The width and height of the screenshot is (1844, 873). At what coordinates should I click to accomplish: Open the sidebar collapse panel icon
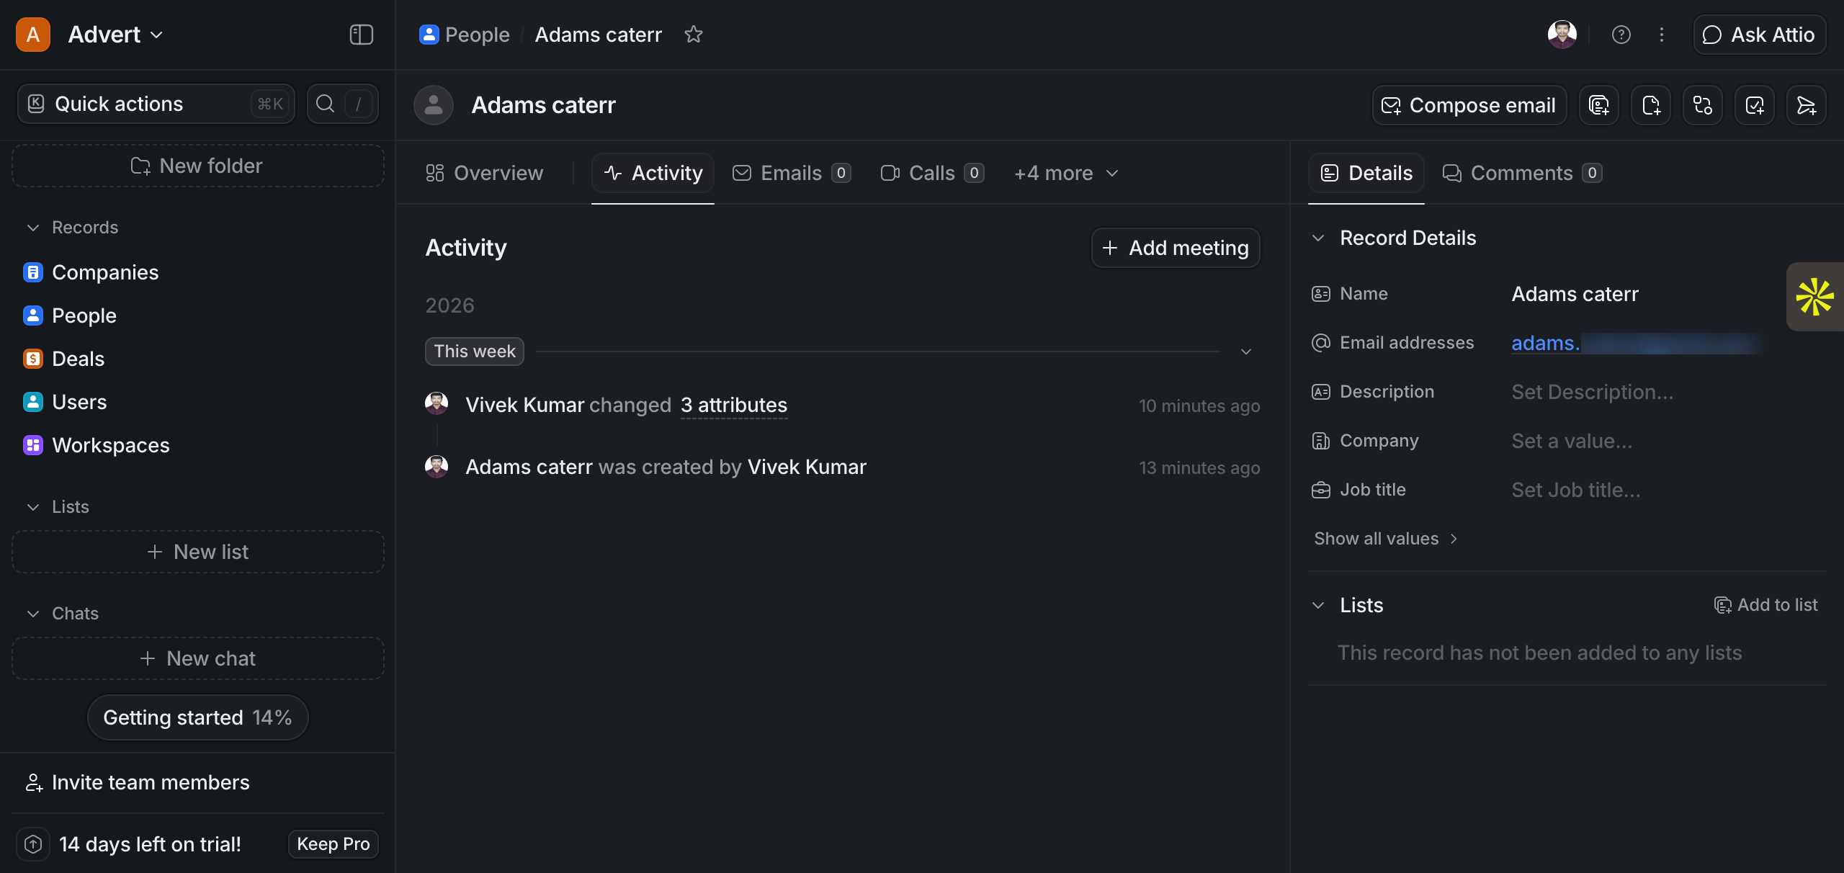pyautogui.click(x=360, y=34)
